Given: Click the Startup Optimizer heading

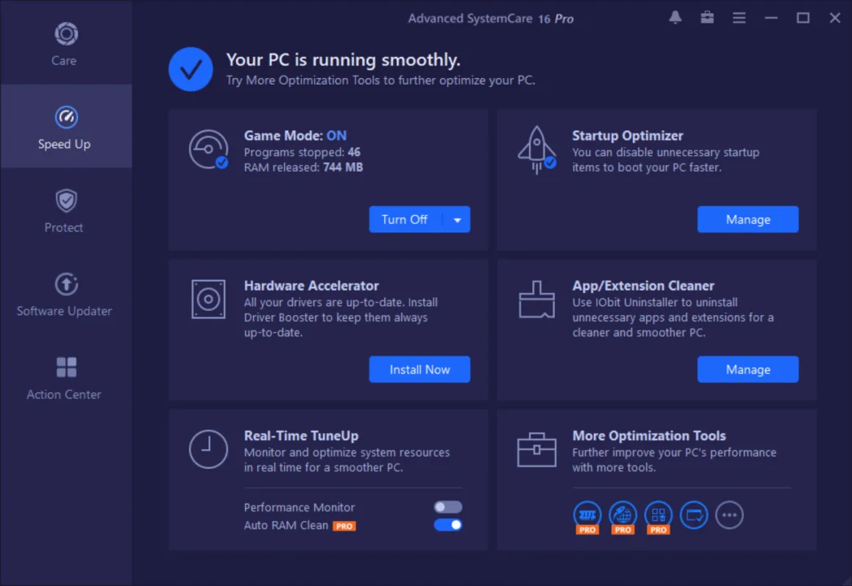Looking at the screenshot, I should click(x=627, y=135).
